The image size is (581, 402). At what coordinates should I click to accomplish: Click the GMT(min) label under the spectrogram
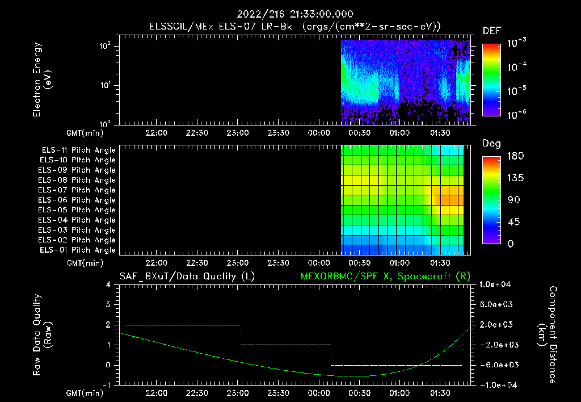point(85,133)
